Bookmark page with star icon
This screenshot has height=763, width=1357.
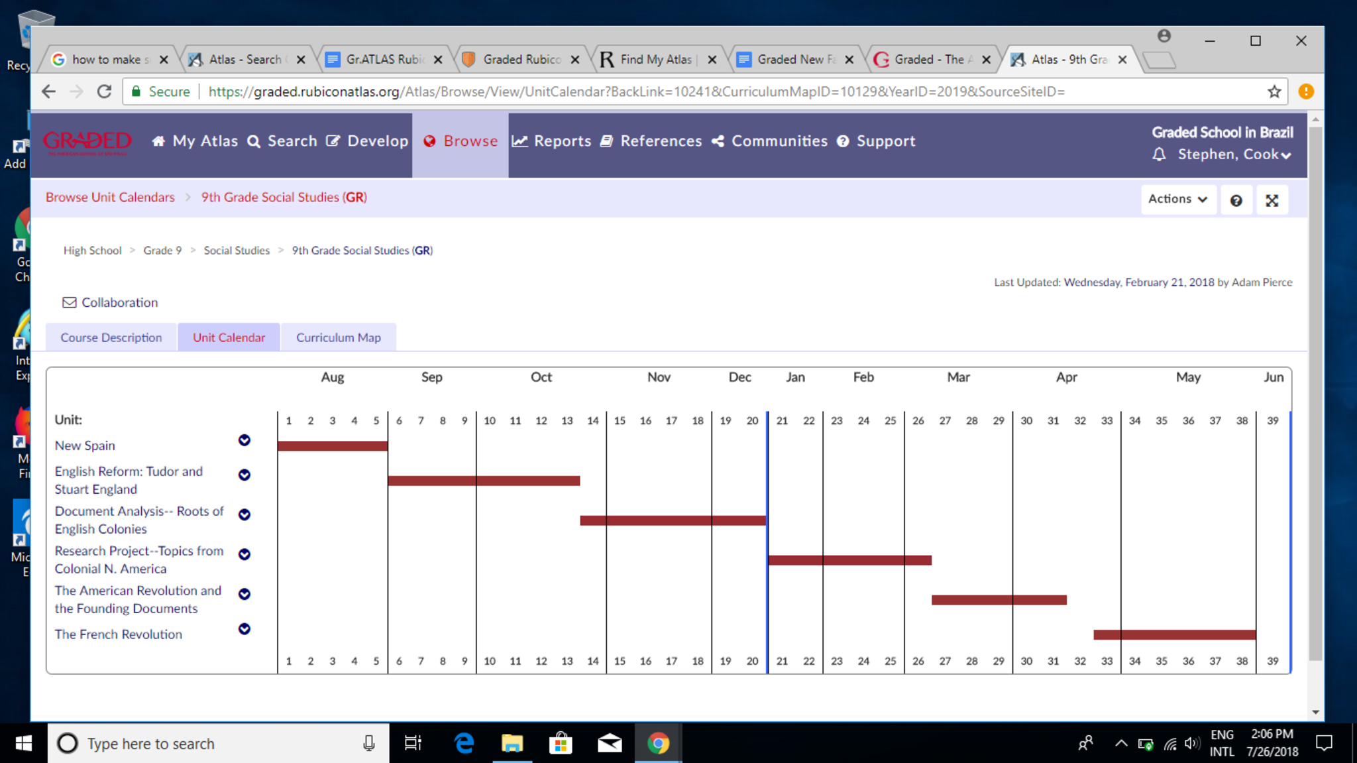tap(1274, 91)
